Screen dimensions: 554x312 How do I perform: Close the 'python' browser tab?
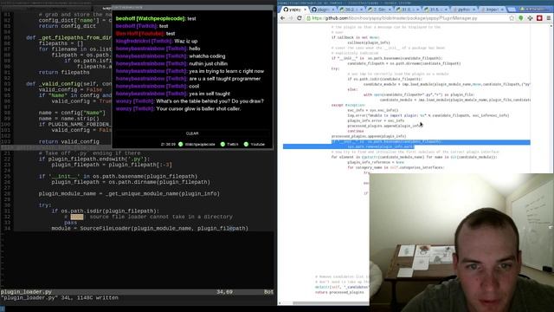click(x=474, y=10)
